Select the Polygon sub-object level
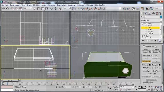The image size is (164, 92). (x=150, y=32)
